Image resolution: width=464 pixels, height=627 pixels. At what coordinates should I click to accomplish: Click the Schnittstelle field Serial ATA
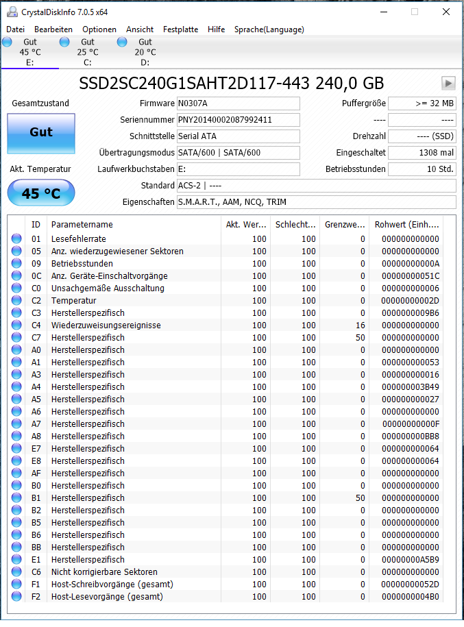pyautogui.click(x=239, y=136)
